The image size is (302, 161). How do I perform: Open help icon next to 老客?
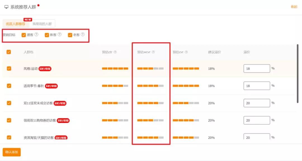coord(82,34)
